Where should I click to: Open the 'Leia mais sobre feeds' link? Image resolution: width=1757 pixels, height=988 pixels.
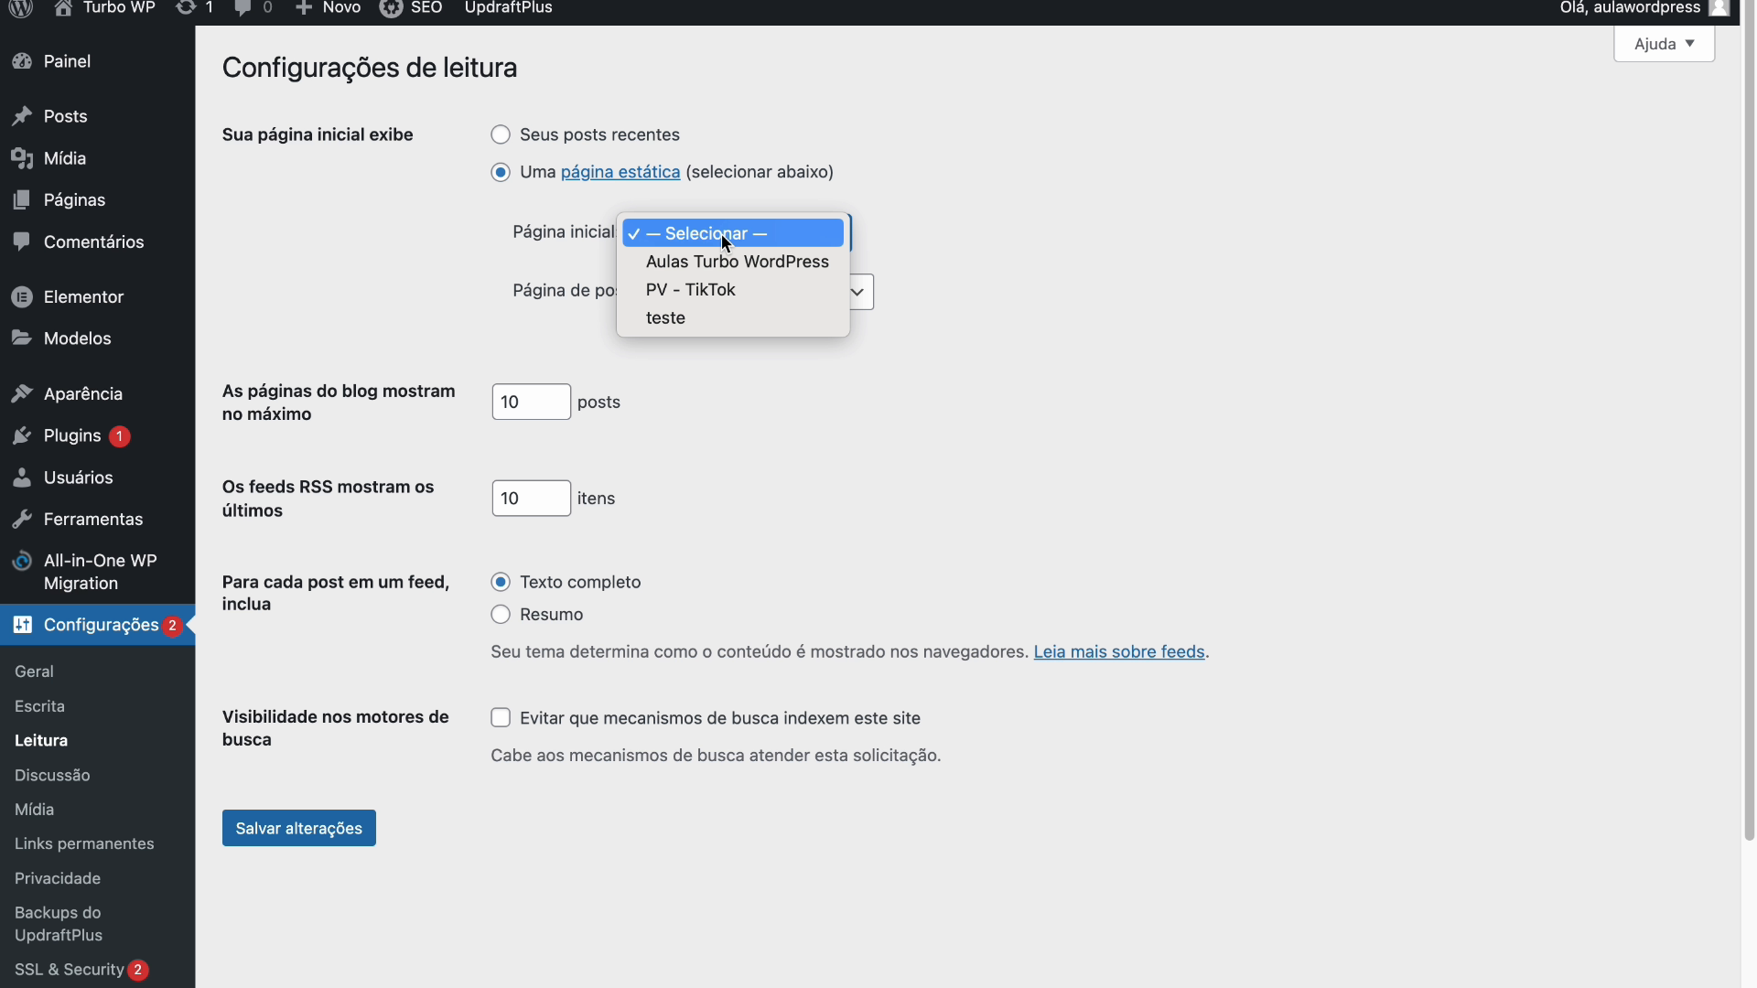tap(1118, 652)
